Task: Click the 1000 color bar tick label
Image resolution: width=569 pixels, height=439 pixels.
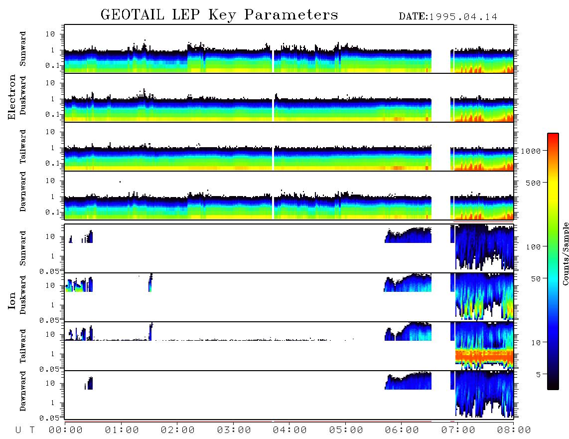Action: 531,151
